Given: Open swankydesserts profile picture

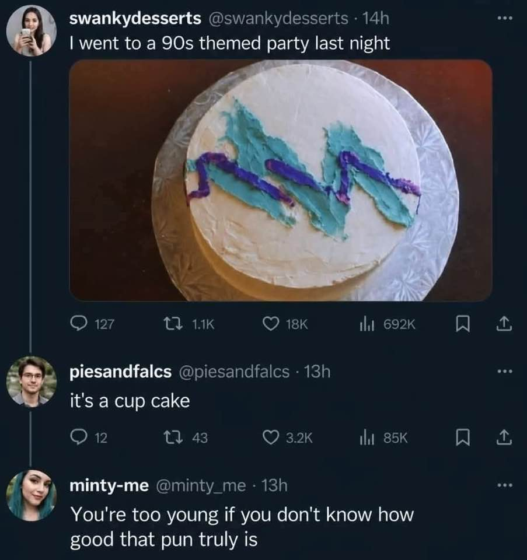Looking at the screenshot, I should [31, 31].
